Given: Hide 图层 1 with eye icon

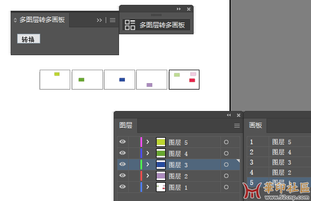Looking at the screenshot, I should [x=123, y=187].
